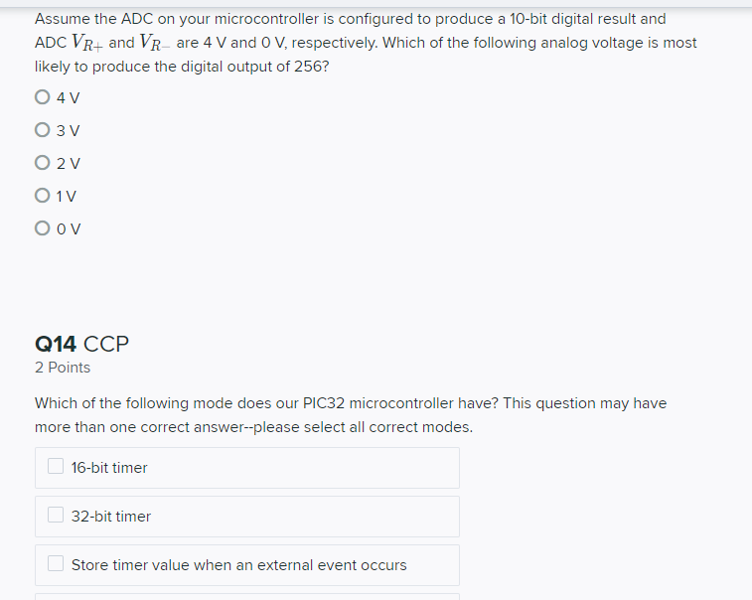
Task: Choose the 3 V radio circle
Action: pyautogui.click(x=42, y=130)
